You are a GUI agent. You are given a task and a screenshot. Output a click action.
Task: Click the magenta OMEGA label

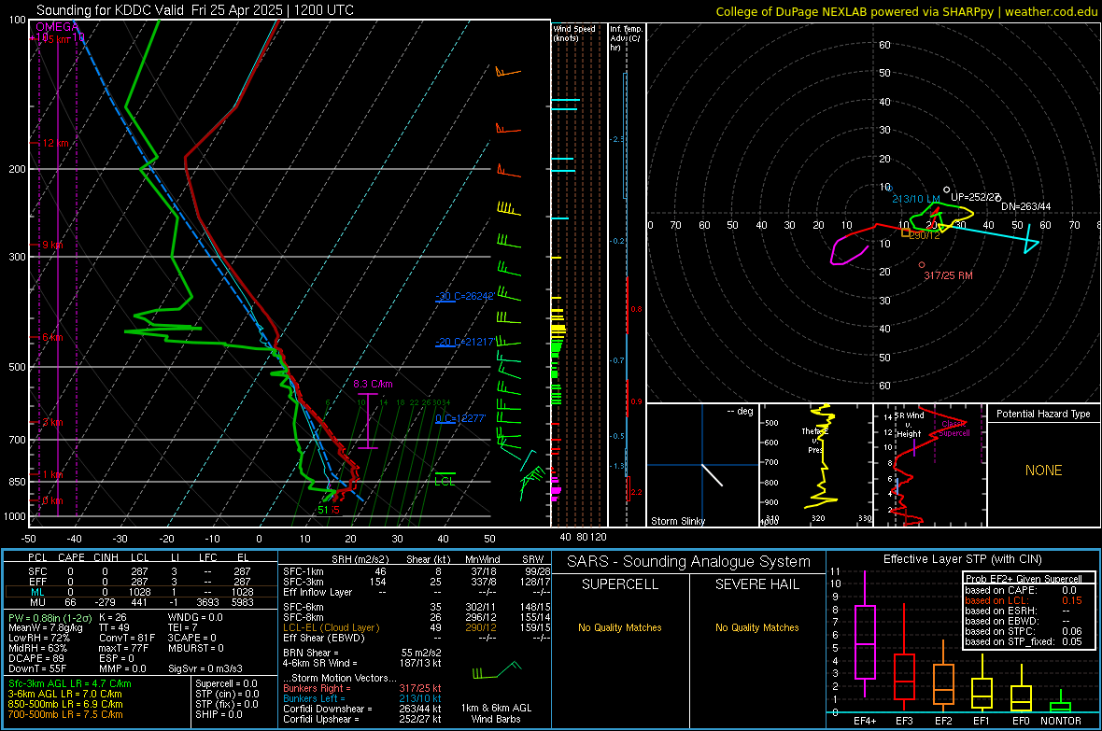(57, 27)
